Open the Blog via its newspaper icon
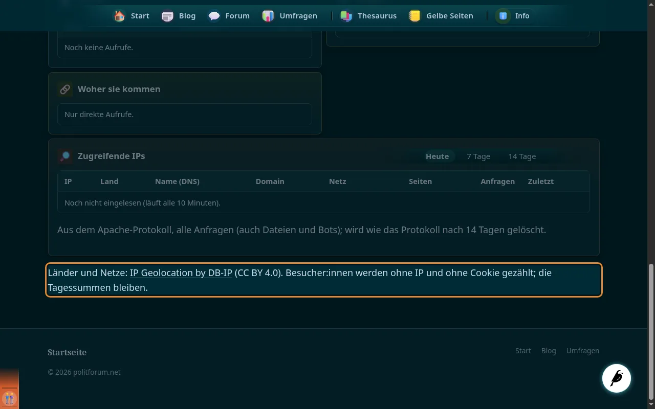 tap(167, 16)
